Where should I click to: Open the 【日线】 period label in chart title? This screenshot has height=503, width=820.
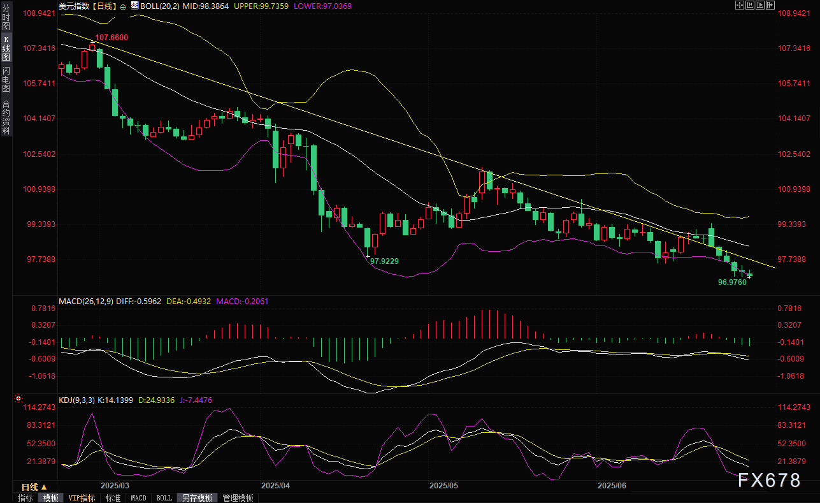pos(104,6)
